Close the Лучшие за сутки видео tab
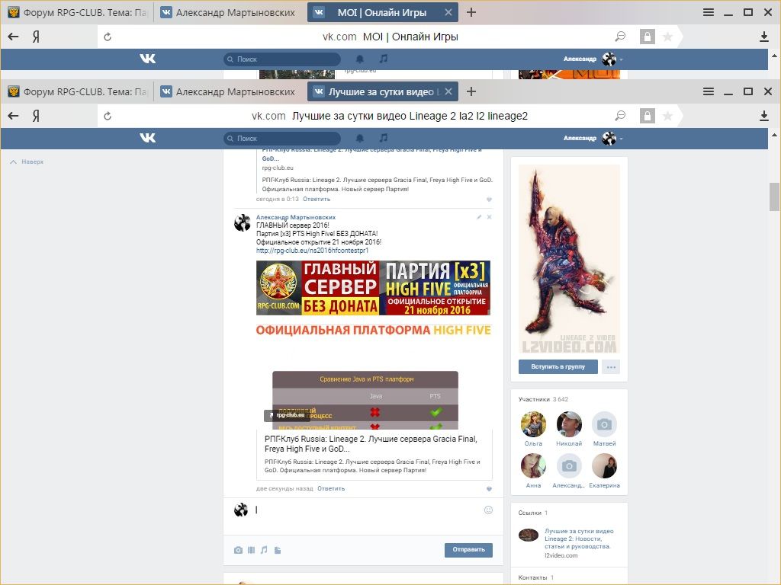The image size is (781, 585). point(448,91)
